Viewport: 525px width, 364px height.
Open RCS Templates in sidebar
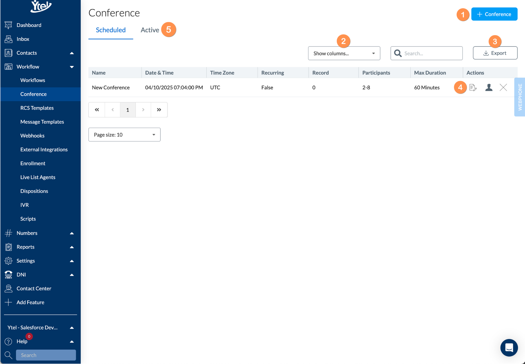pyautogui.click(x=37, y=108)
